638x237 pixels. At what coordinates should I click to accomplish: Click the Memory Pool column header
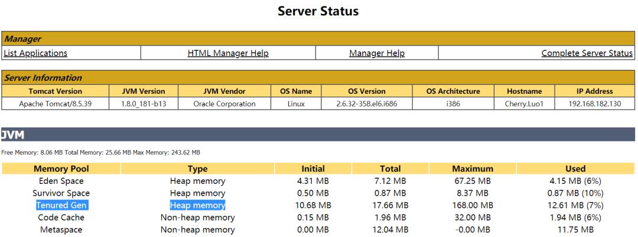[61, 169]
